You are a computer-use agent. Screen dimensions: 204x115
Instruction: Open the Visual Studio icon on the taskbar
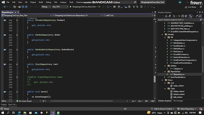[x=53, y=113]
